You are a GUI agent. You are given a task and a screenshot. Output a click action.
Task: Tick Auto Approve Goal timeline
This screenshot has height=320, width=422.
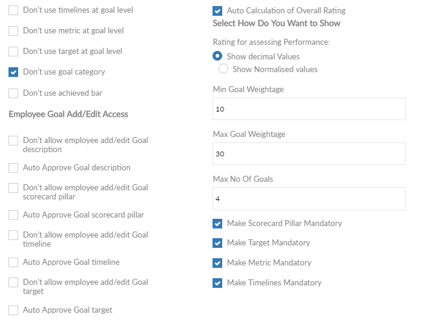[x=13, y=262]
